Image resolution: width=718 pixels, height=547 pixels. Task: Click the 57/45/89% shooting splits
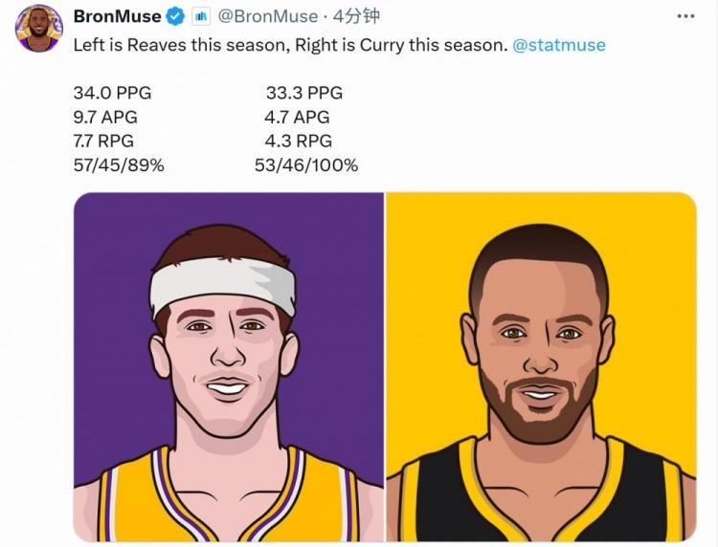point(119,165)
